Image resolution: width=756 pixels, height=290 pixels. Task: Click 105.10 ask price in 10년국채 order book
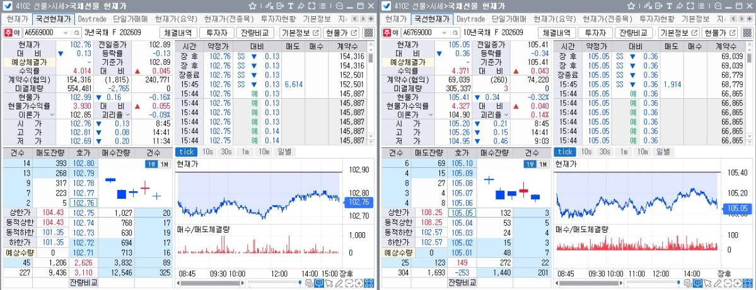pos(462,164)
